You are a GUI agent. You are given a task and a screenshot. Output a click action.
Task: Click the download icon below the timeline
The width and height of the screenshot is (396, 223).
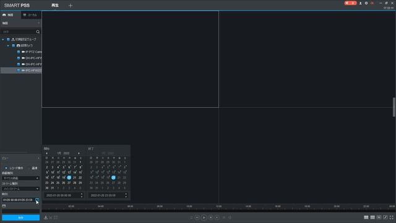[x=46, y=217]
